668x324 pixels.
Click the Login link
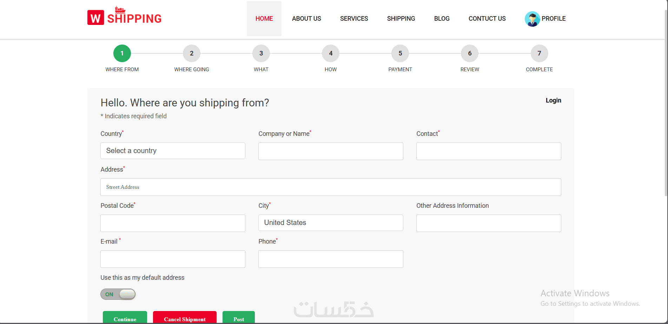click(553, 100)
